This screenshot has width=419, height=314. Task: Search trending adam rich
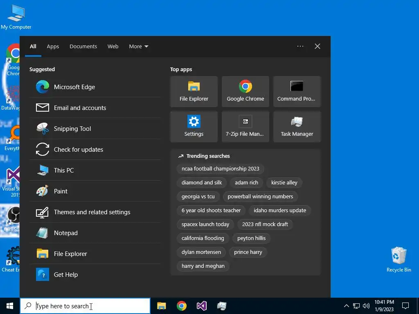pyautogui.click(x=246, y=183)
